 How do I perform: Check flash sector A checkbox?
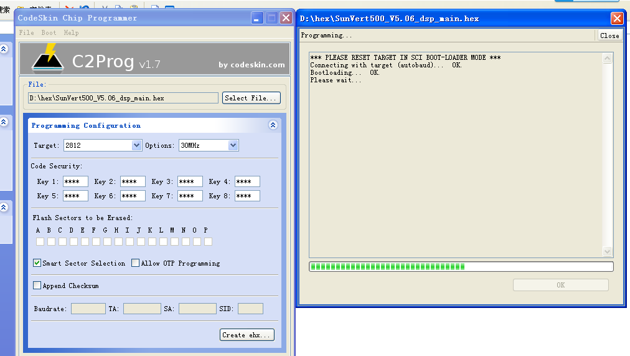coord(40,241)
